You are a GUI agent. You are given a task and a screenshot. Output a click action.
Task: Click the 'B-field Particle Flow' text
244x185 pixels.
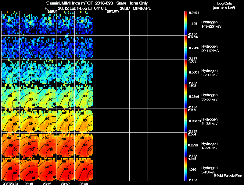point(228,176)
